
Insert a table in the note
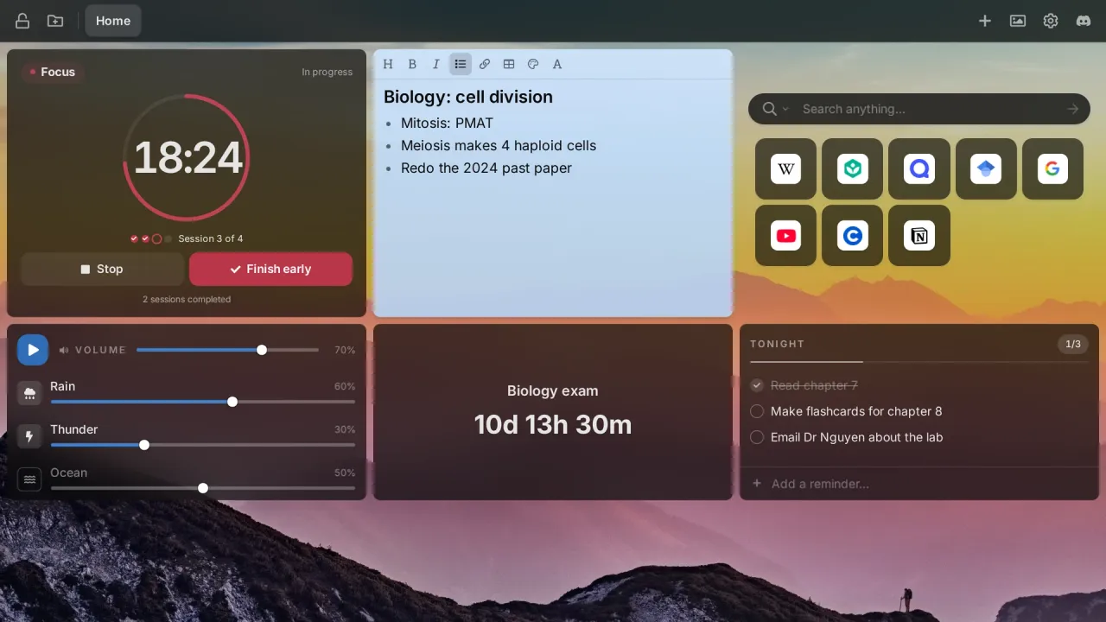[x=509, y=64]
